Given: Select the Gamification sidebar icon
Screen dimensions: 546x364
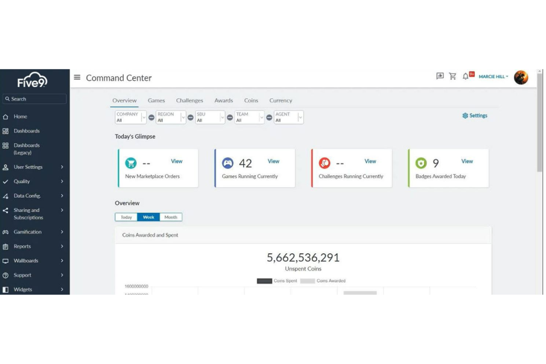Looking at the screenshot, I should (6, 232).
